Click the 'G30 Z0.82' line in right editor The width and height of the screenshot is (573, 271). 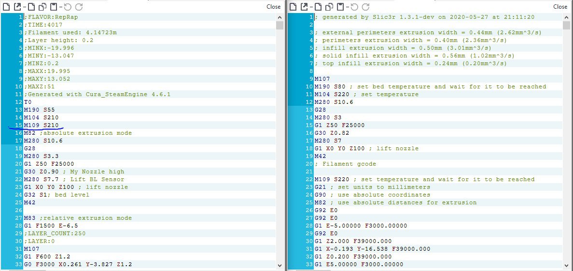click(332, 133)
